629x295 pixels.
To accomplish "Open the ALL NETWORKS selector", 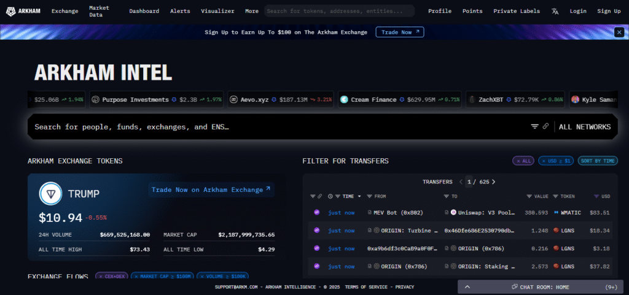I will coord(585,127).
